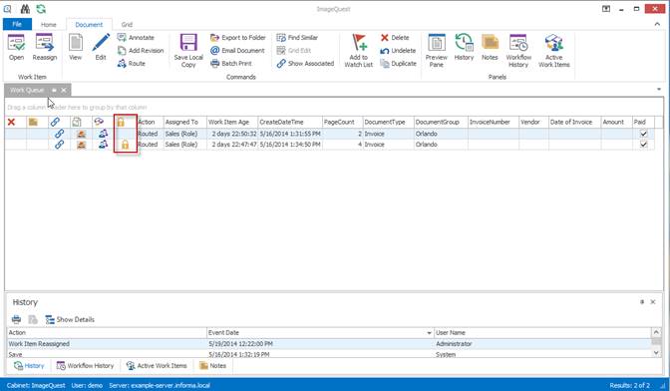
Task: Click link icon in second grid row
Action: point(60,145)
